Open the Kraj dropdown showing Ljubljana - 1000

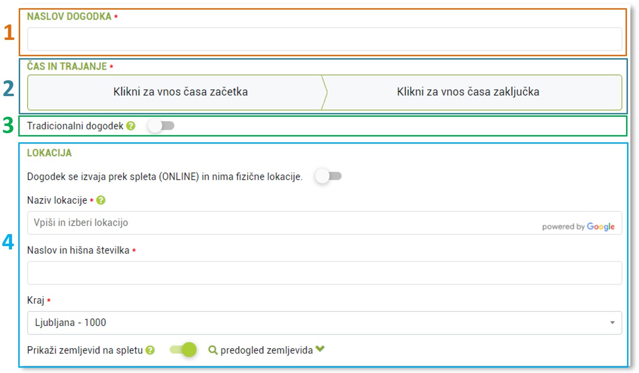coord(317,323)
